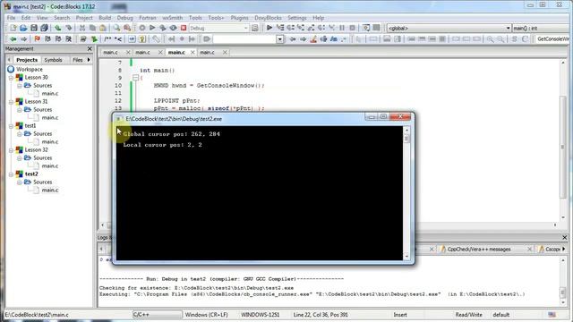Open a file with toolbar icon

coord(23,28)
